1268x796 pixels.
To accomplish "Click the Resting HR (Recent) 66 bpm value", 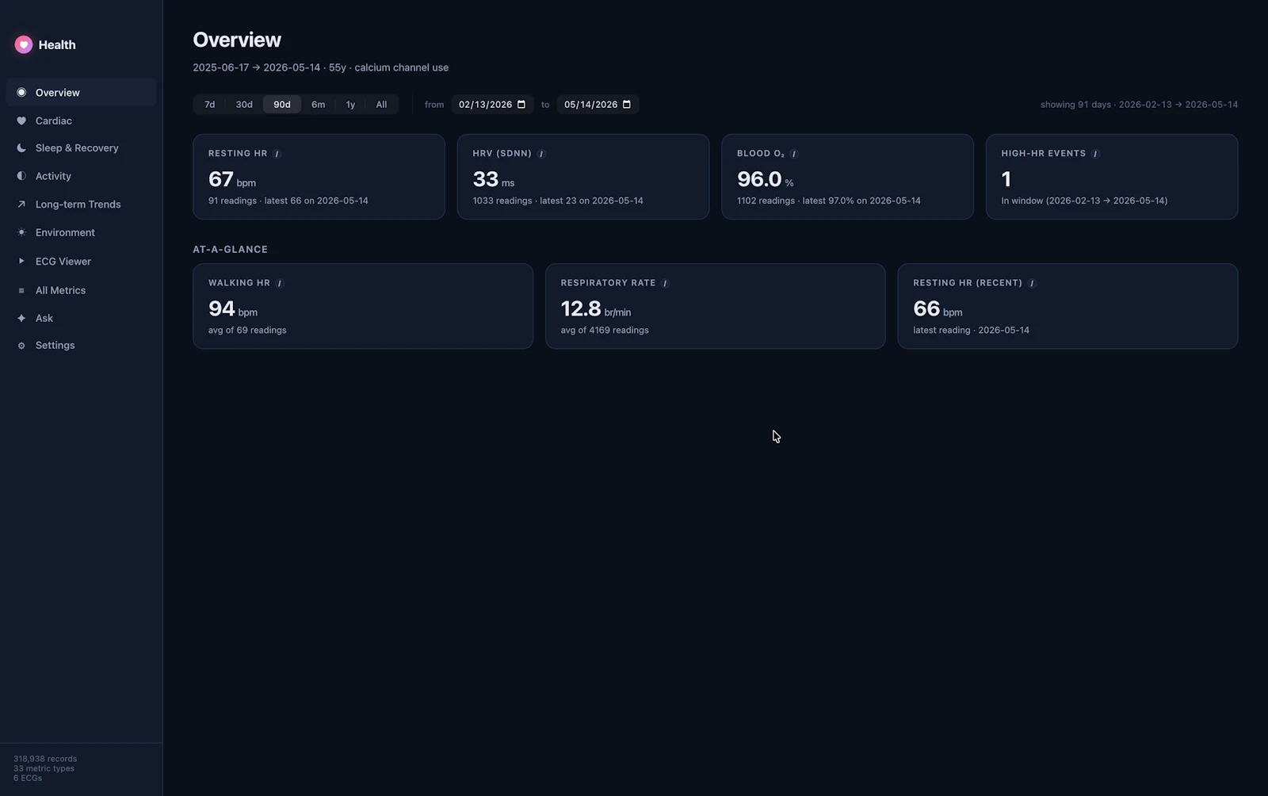I will click(x=938, y=309).
